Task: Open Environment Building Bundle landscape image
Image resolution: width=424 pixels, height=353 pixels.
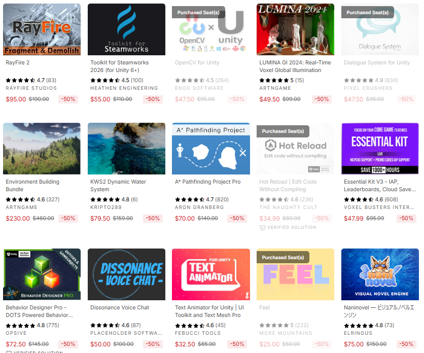Action: click(x=42, y=149)
